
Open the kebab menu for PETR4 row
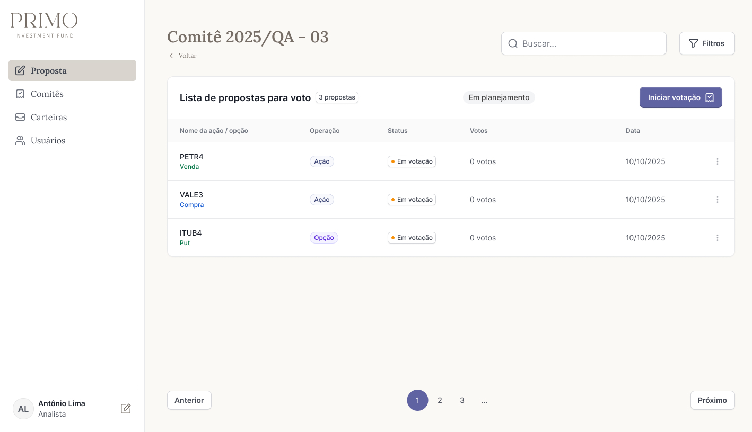(718, 161)
